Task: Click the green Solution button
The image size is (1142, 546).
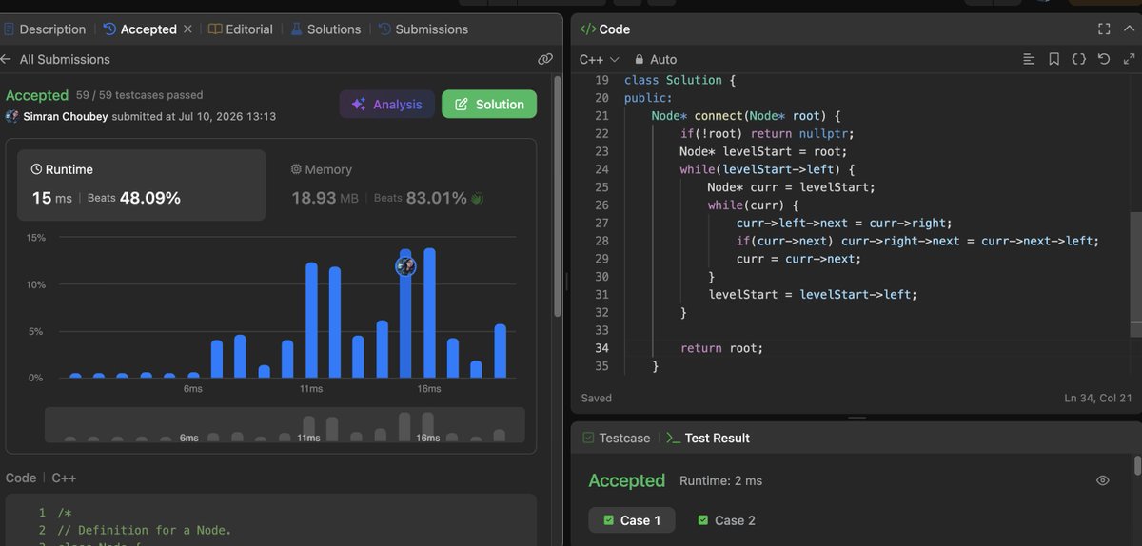Action: 489,105
